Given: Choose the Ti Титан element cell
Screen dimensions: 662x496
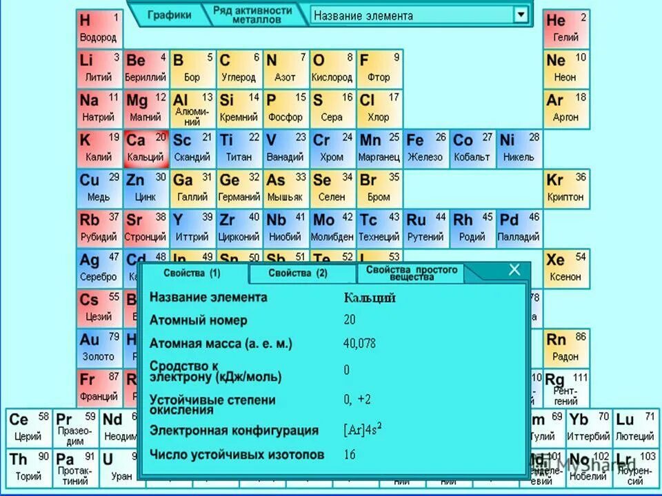Looking at the screenshot, I should pyautogui.click(x=239, y=149).
